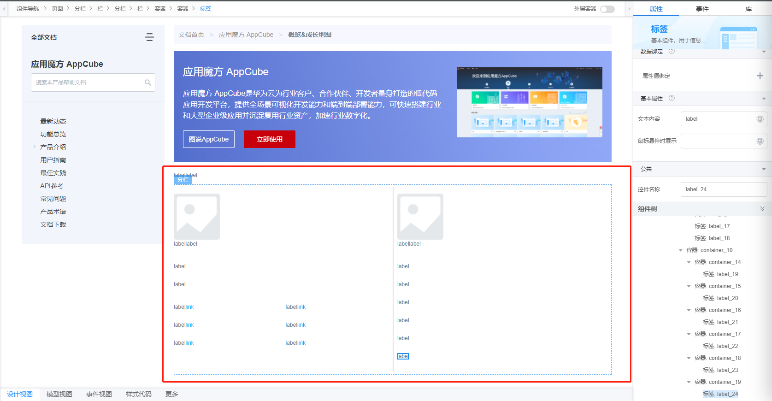
Task: Click the 全部文档 hamburger menu icon
Action: pos(149,37)
